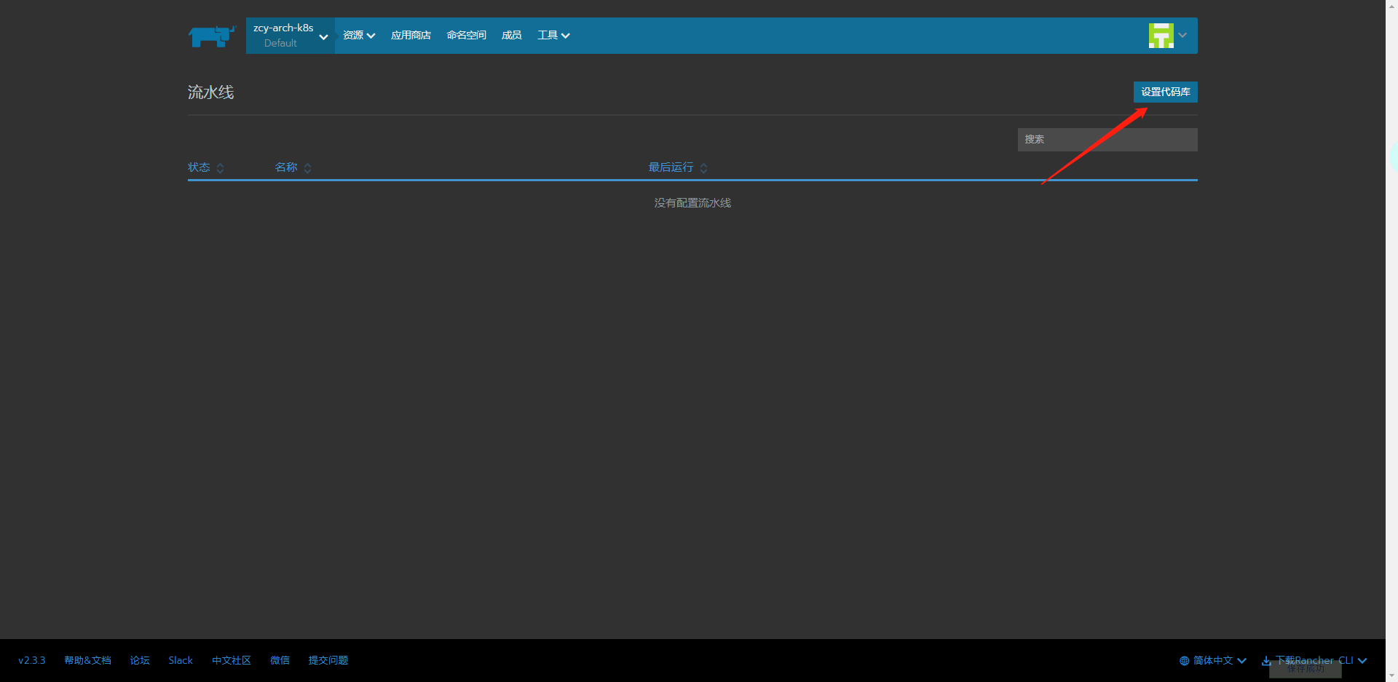Open the 简体中文 language selector
The width and height of the screenshot is (1398, 682).
[1213, 661]
